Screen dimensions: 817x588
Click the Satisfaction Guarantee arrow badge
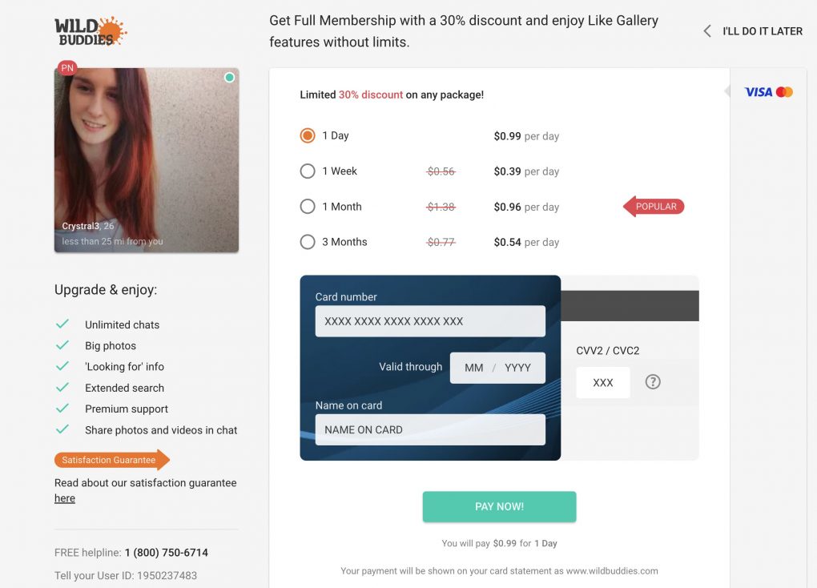pyautogui.click(x=111, y=460)
